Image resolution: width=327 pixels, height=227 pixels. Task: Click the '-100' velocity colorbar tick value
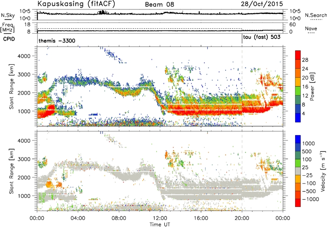[309, 183]
